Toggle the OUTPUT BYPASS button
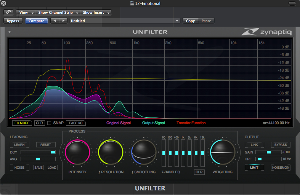This screenshot has height=195, width=300. pos(281,145)
